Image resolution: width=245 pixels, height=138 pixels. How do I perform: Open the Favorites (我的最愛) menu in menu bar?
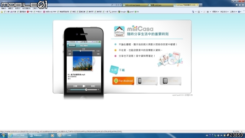[x=26, y=8]
